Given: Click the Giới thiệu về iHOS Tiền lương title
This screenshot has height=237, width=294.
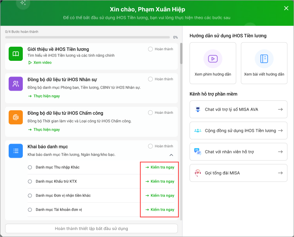Looking at the screenshot, I should (x=58, y=49).
